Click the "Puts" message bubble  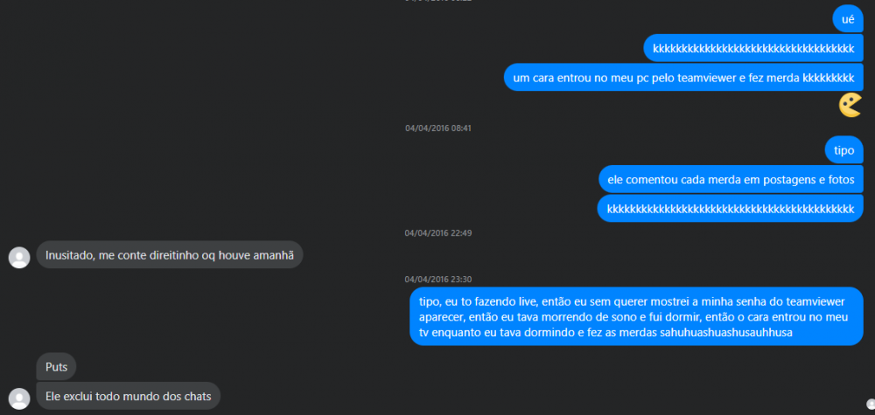[x=56, y=367]
